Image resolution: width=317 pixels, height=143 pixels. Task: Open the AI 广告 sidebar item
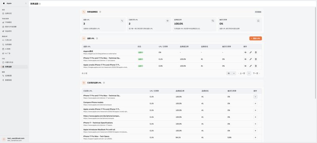point(14,53)
